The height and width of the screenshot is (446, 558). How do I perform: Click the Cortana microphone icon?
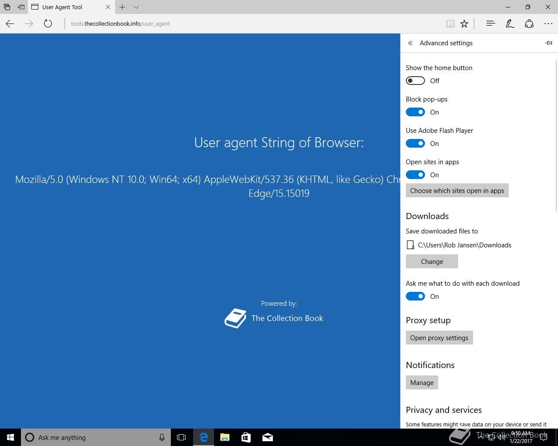pos(162,437)
